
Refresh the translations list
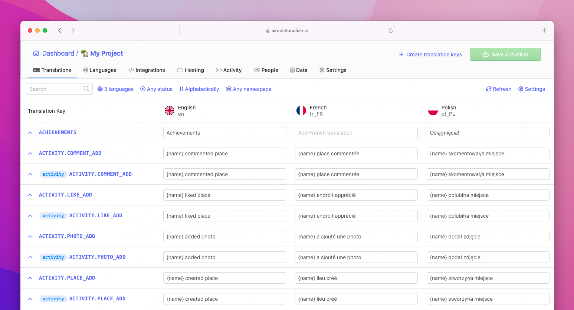(x=499, y=89)
